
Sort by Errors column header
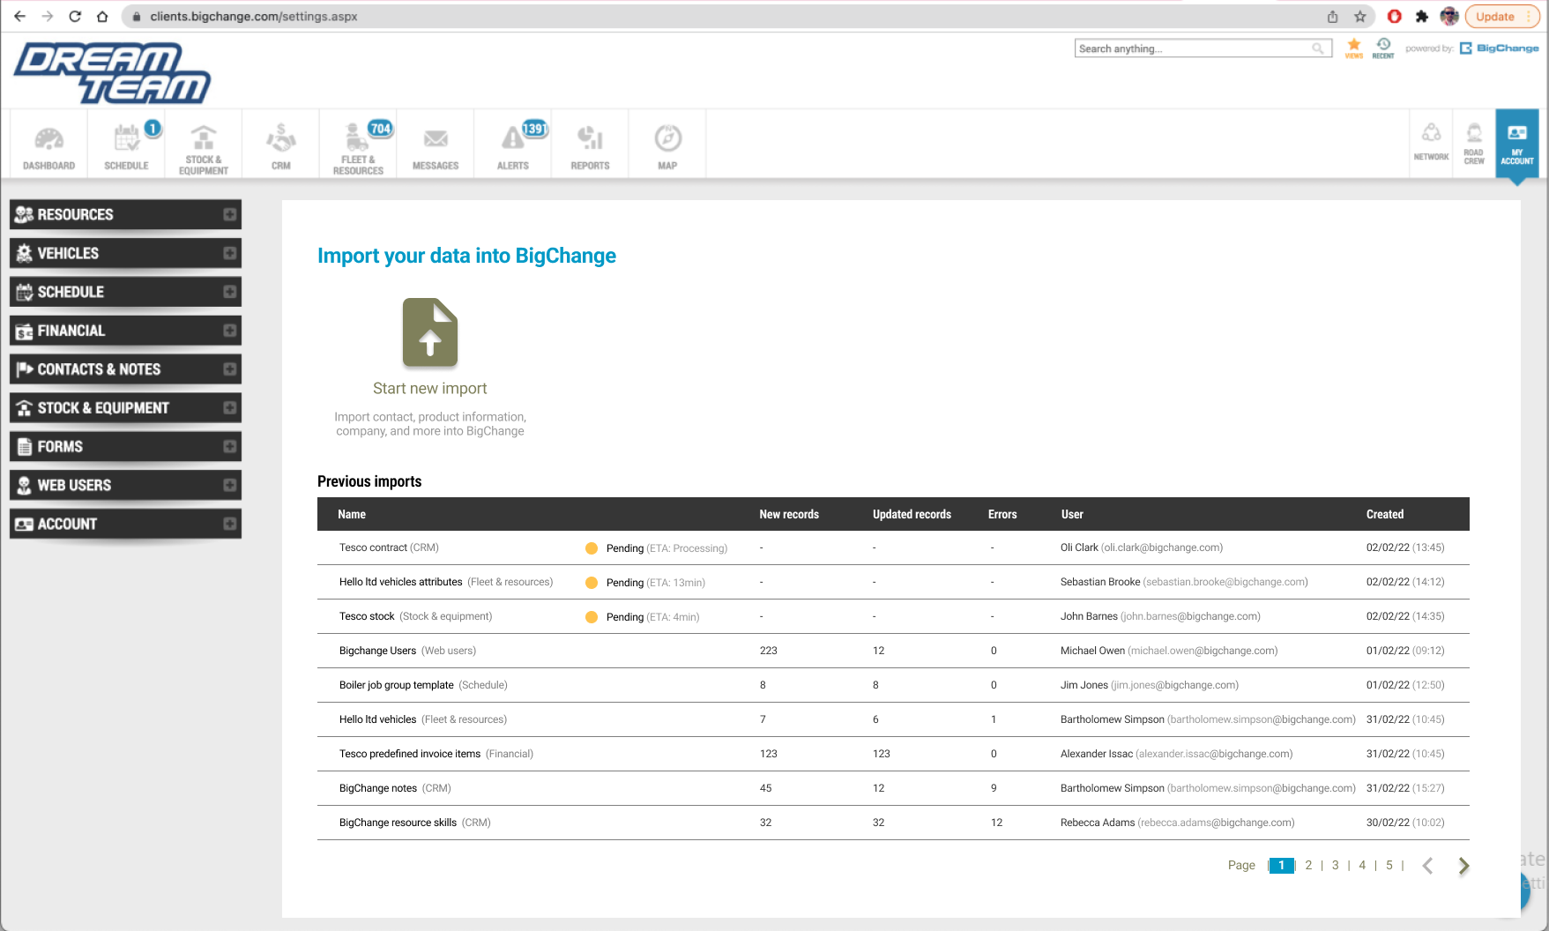(x=1002, y=514)
